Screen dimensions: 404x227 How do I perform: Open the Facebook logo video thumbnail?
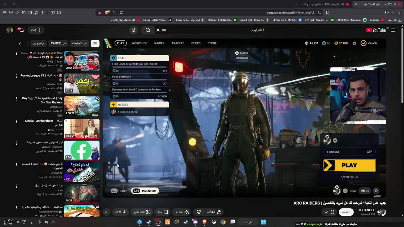(x=82, y=150)
